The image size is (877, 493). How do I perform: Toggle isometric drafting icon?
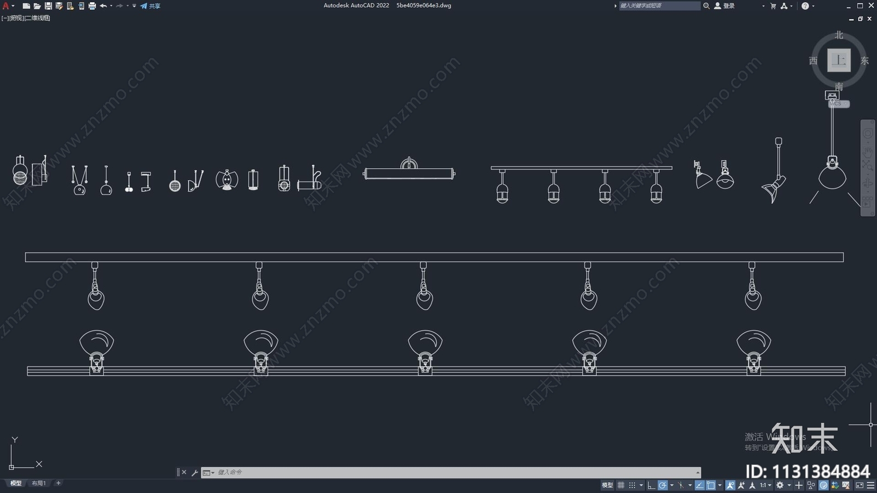point(681,485)
